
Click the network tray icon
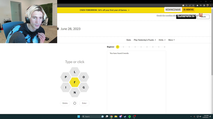pos(197,117)
